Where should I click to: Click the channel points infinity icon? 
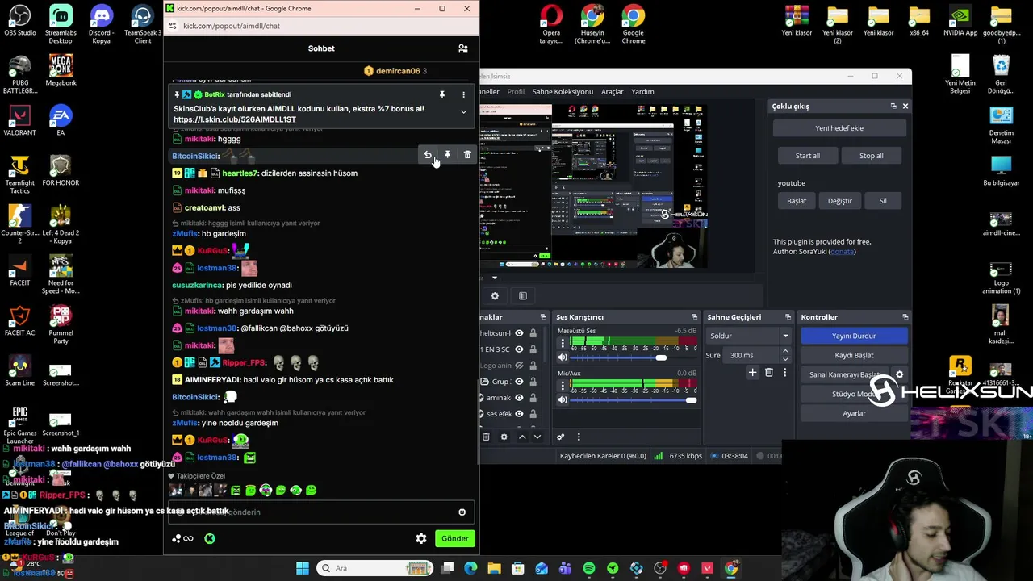tap(183, 538)
